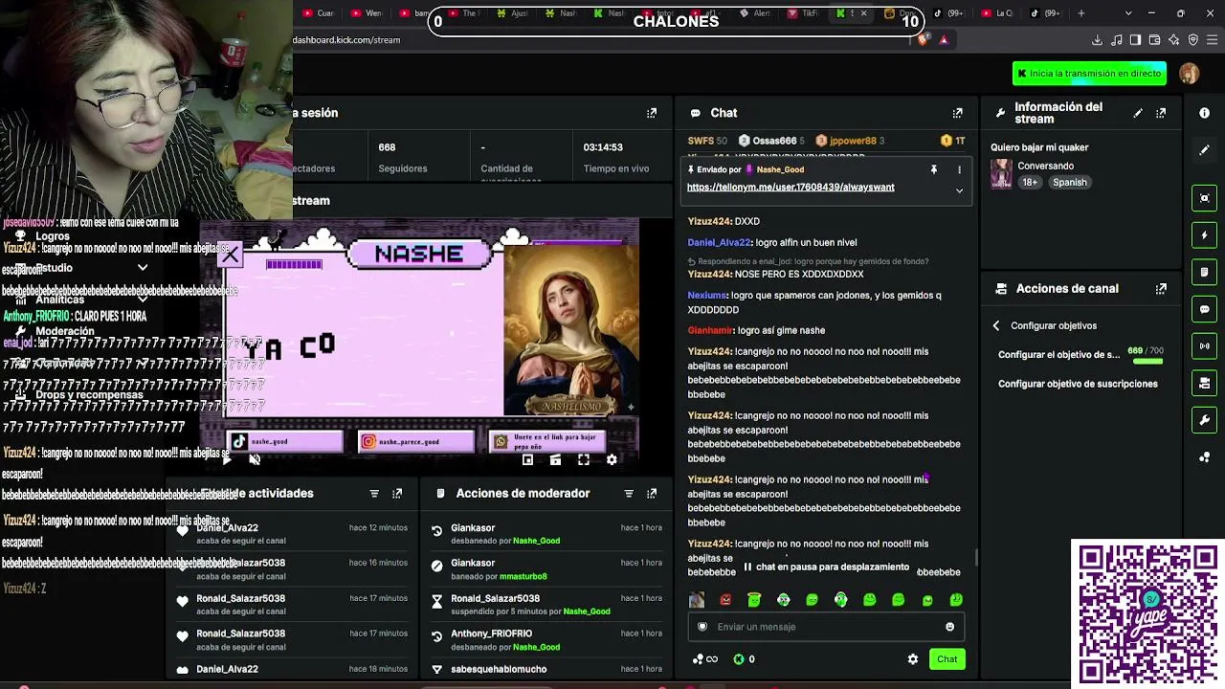
Task: Pop out the Información del stream panel
Action: [x=1161, y=113]
